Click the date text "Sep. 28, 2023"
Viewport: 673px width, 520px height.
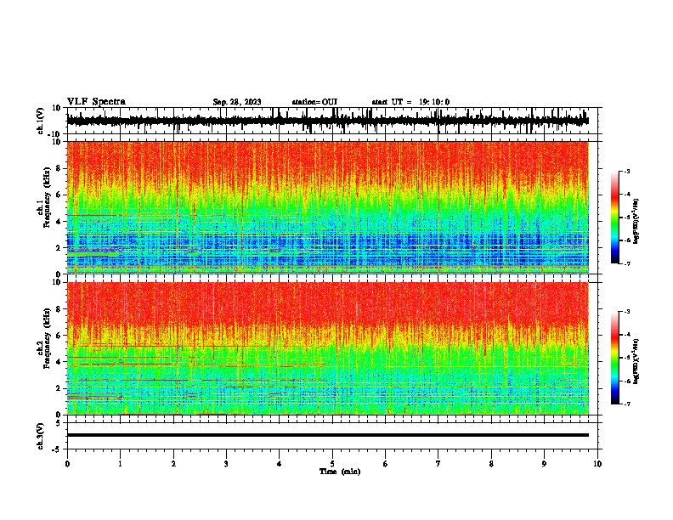(x=237, y=102)
